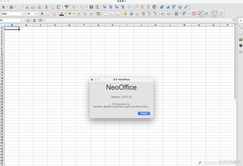
Task: Open the font size dropdown
Action: click(x=35, y=14)
